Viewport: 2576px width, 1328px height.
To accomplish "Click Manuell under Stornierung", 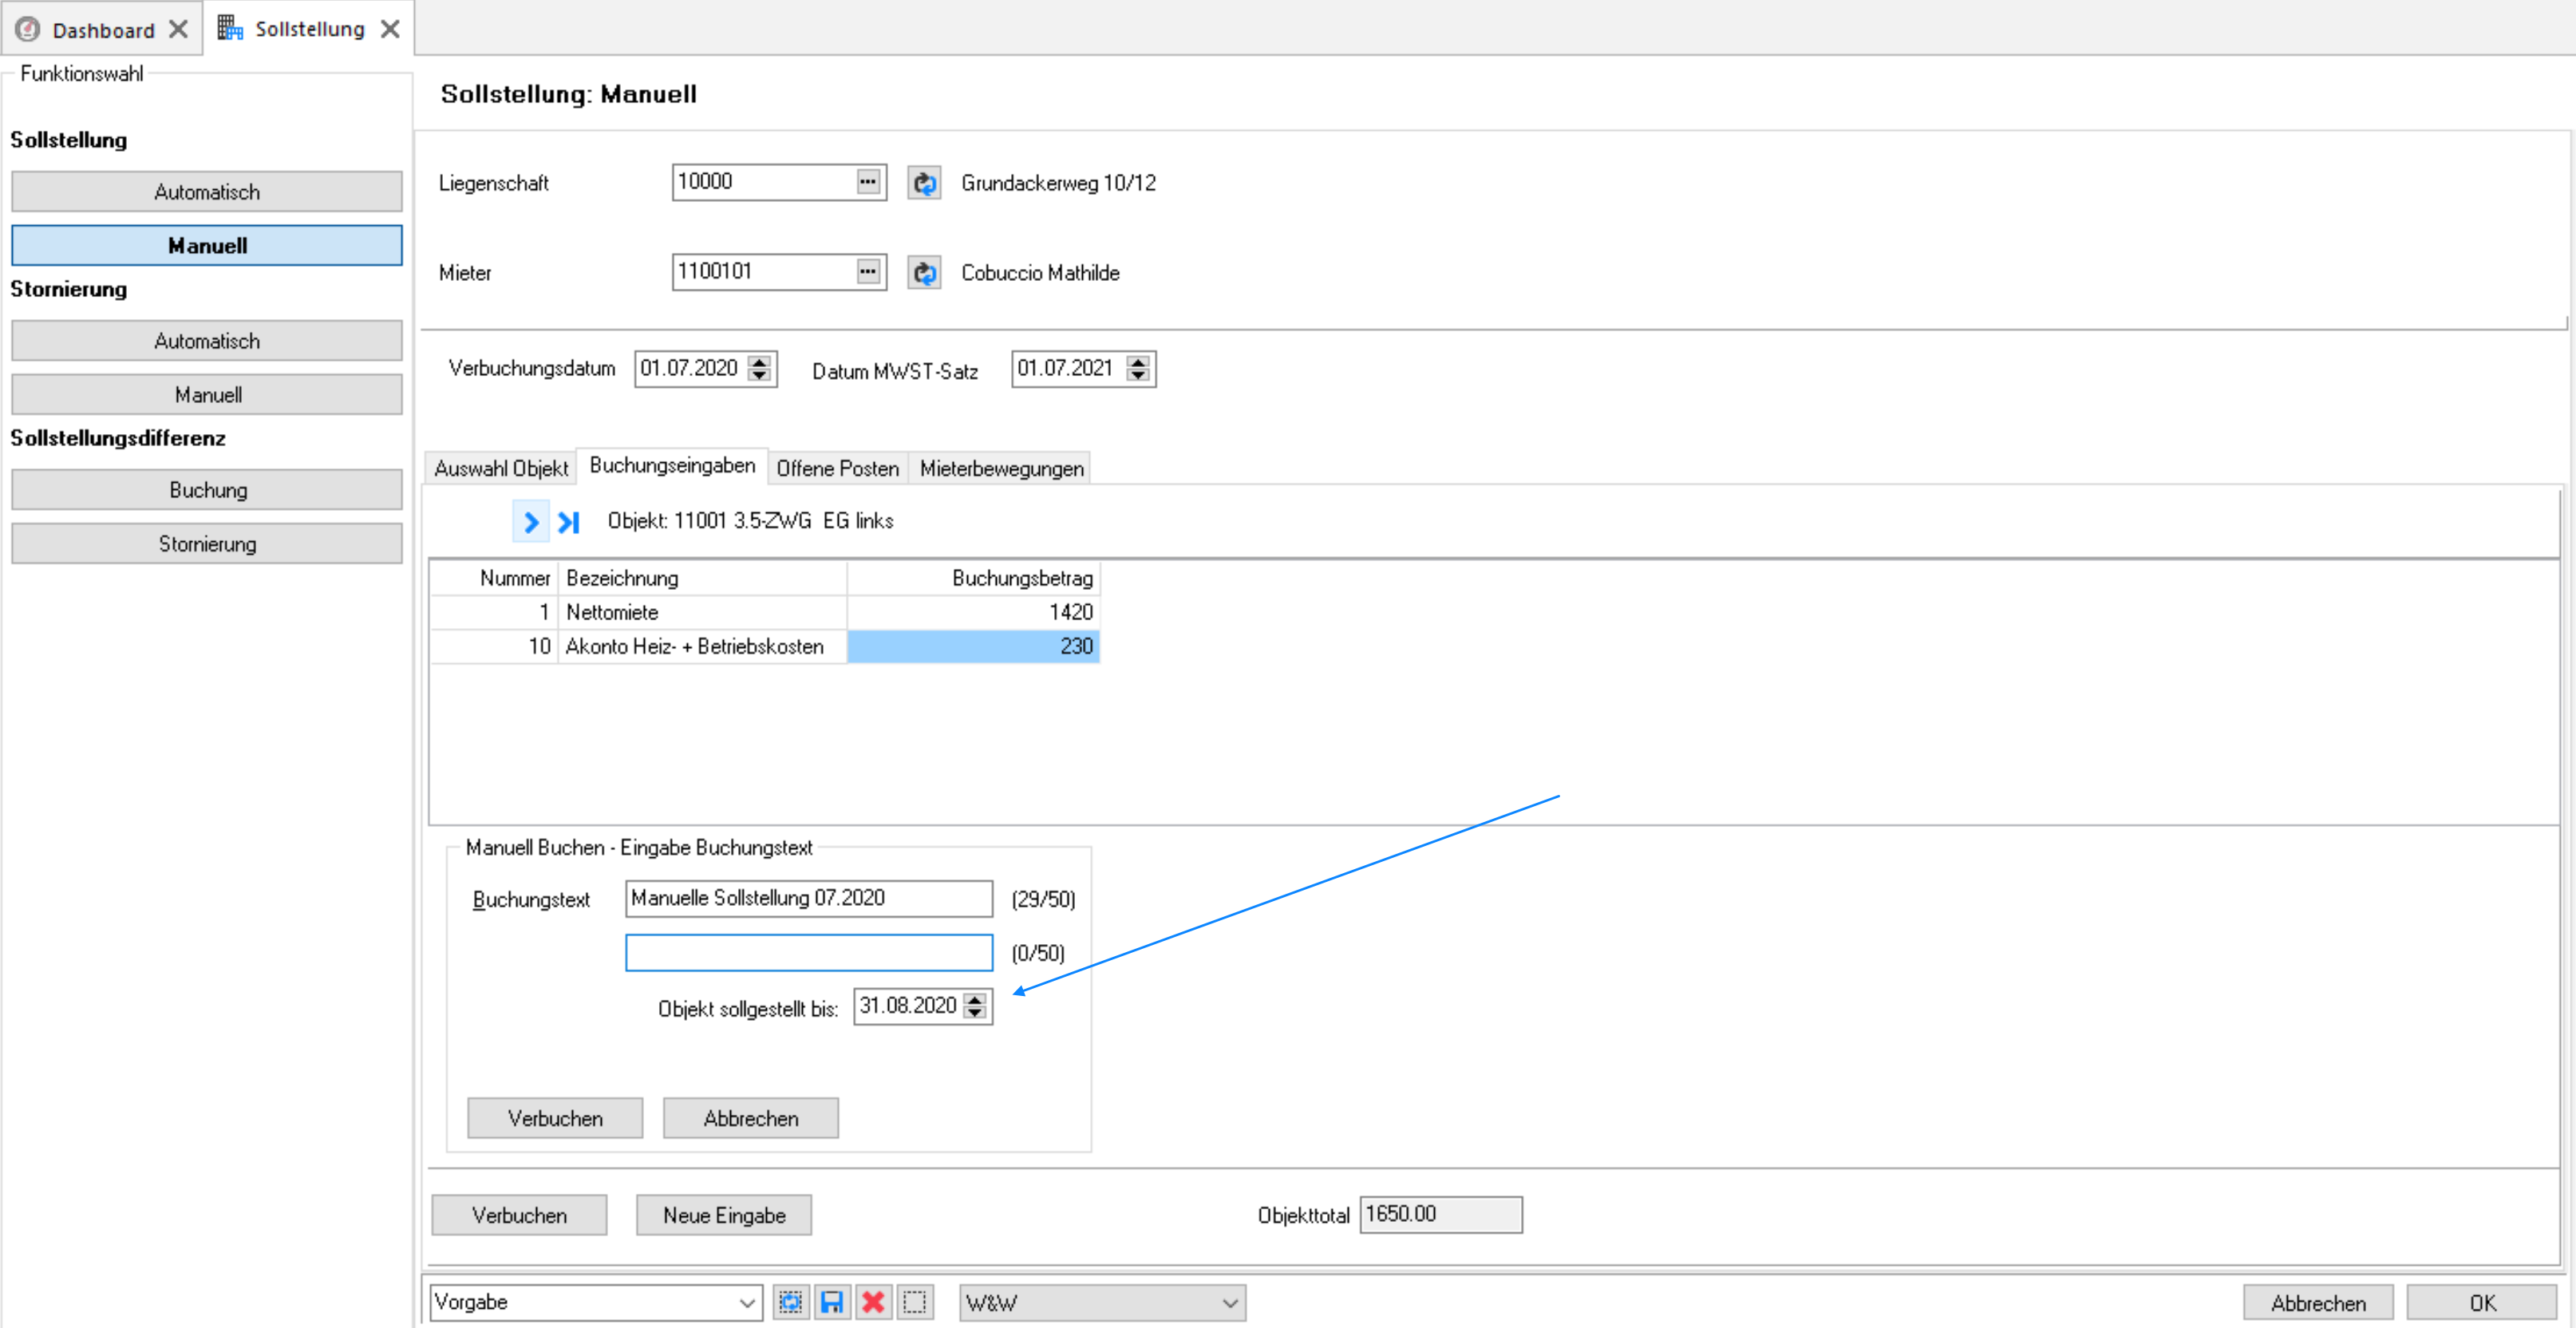I will point(207,394).
